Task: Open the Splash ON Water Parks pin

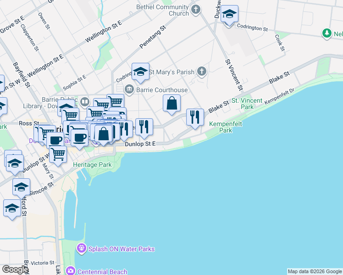Action: tap(82, 248)
